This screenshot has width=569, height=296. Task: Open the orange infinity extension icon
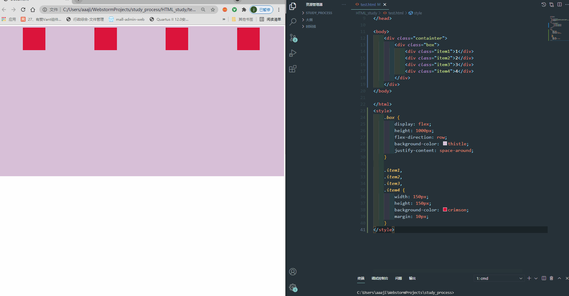225,10
